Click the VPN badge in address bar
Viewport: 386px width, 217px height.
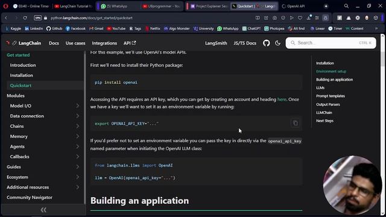[x=37, y=17]
